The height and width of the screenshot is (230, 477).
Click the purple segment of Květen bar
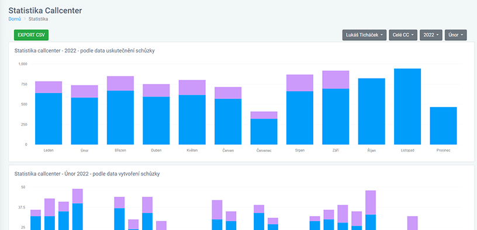(x=192, y=87)
